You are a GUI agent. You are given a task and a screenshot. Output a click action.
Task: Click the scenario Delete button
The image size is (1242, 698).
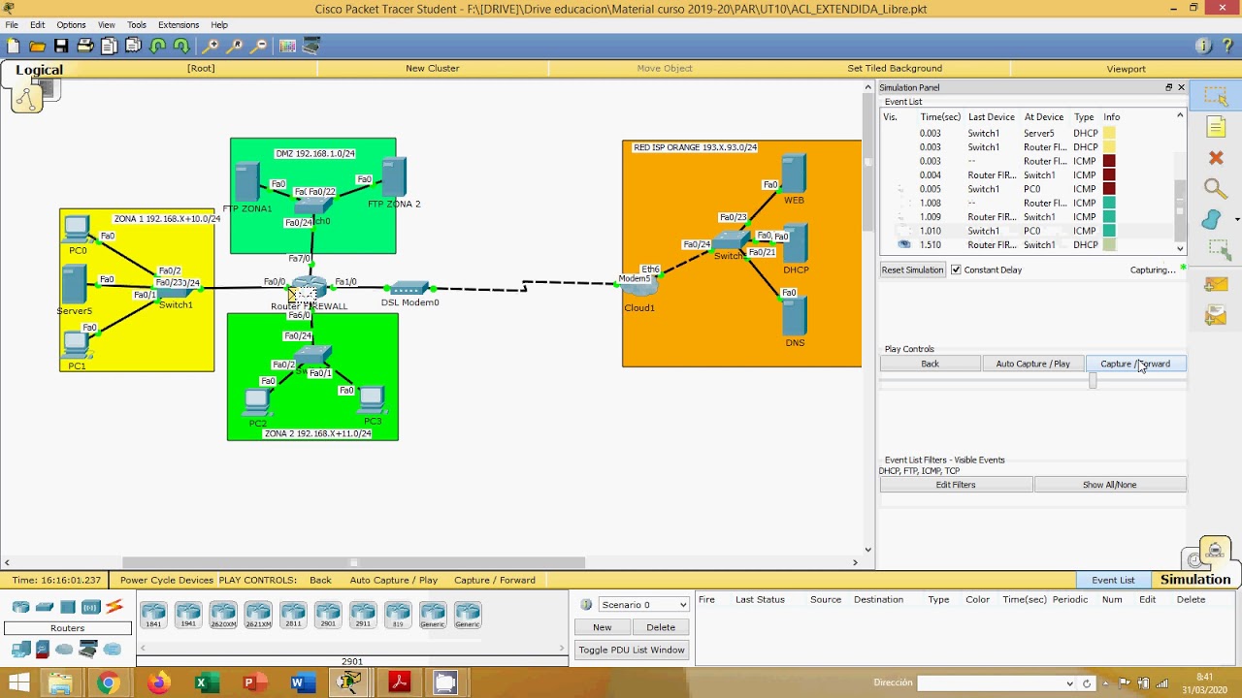click(661, 627)
